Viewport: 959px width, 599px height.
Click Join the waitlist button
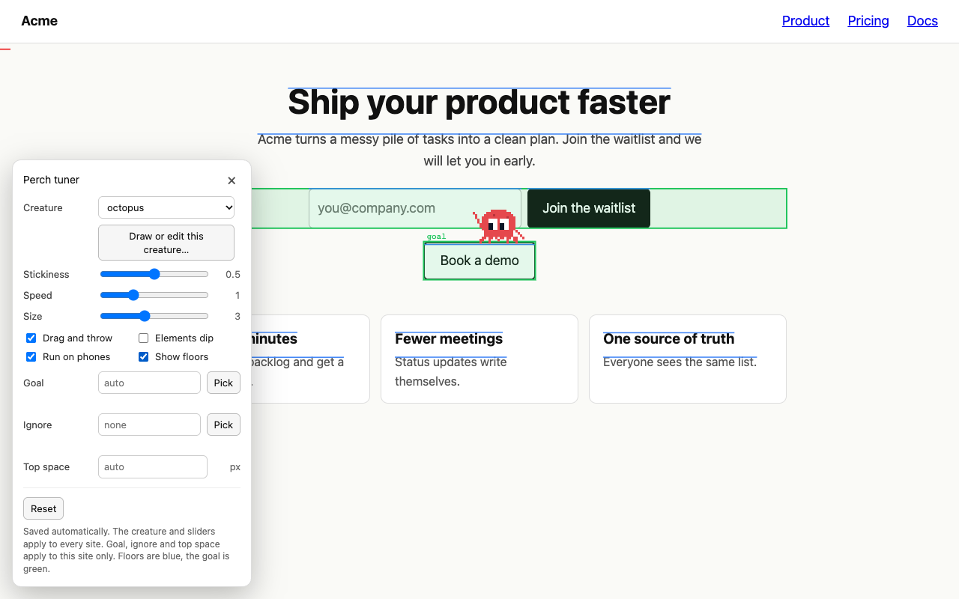pos(589,208)
